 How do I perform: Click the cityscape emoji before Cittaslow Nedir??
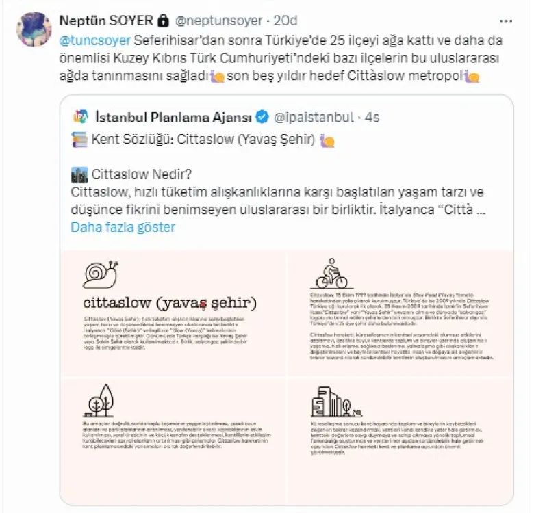[x=79, y=174]
